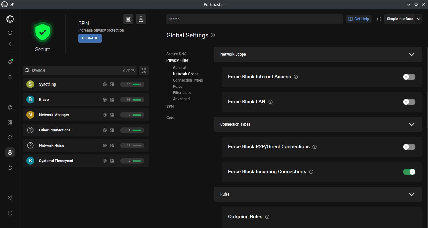Focus the global settings Search field
The width and height of the screenshot is (428, 228).
(255, 19)
